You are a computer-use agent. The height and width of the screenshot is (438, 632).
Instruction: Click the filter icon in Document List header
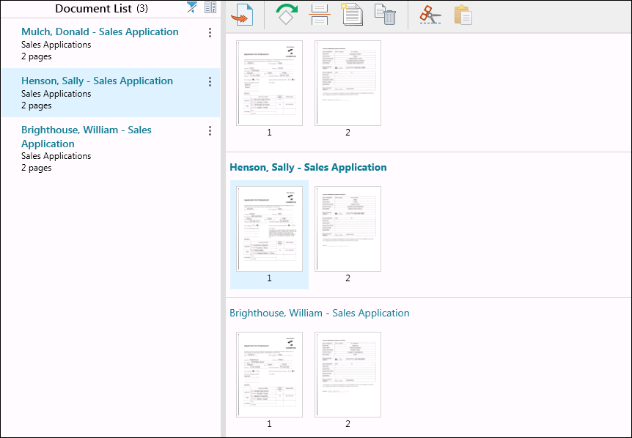pyautogui.click(x=192, y=8)
